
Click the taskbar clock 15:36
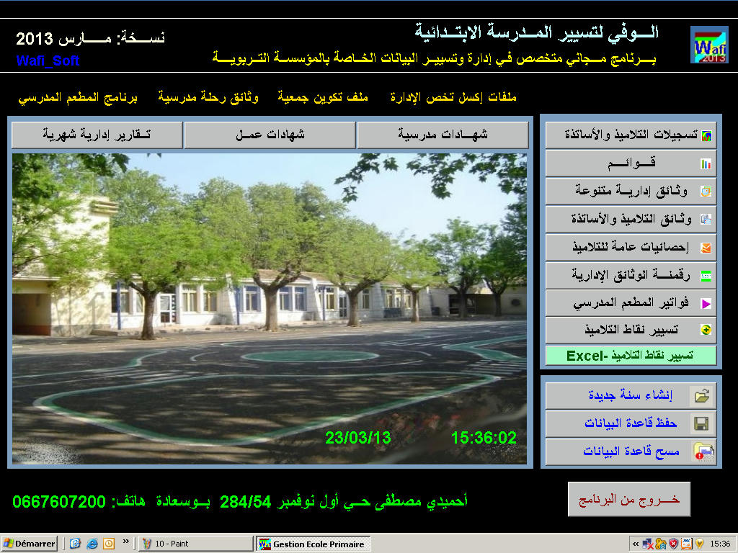pyautogui.click(x=720, y=544)
